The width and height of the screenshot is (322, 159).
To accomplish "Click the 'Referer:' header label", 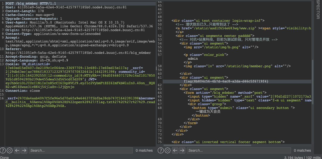I will pos(14,49).
